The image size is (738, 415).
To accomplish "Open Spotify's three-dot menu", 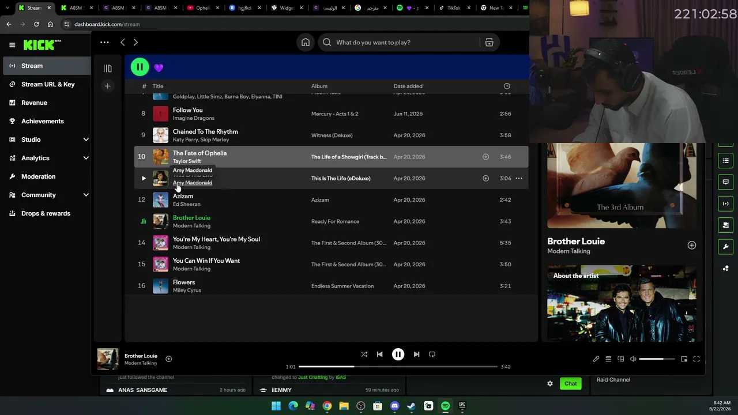I will pos(104,42).
